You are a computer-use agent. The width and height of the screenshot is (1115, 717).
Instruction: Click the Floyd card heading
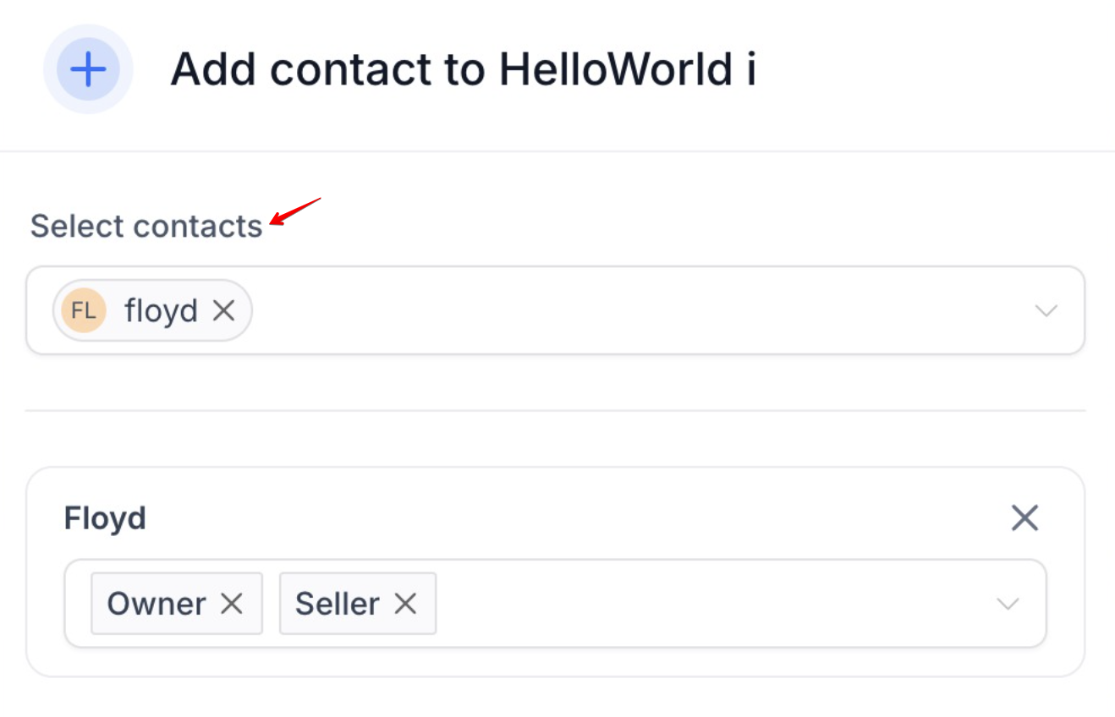coord(105,517)
